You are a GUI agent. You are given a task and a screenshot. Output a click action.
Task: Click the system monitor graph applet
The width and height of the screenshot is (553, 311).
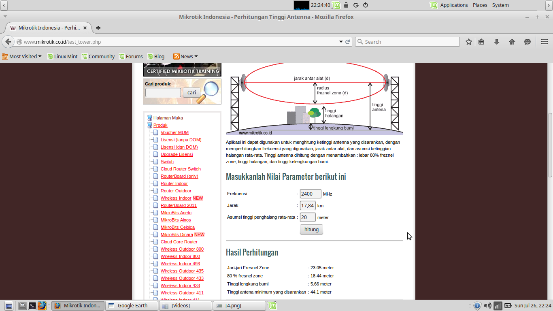click(301, 5)
